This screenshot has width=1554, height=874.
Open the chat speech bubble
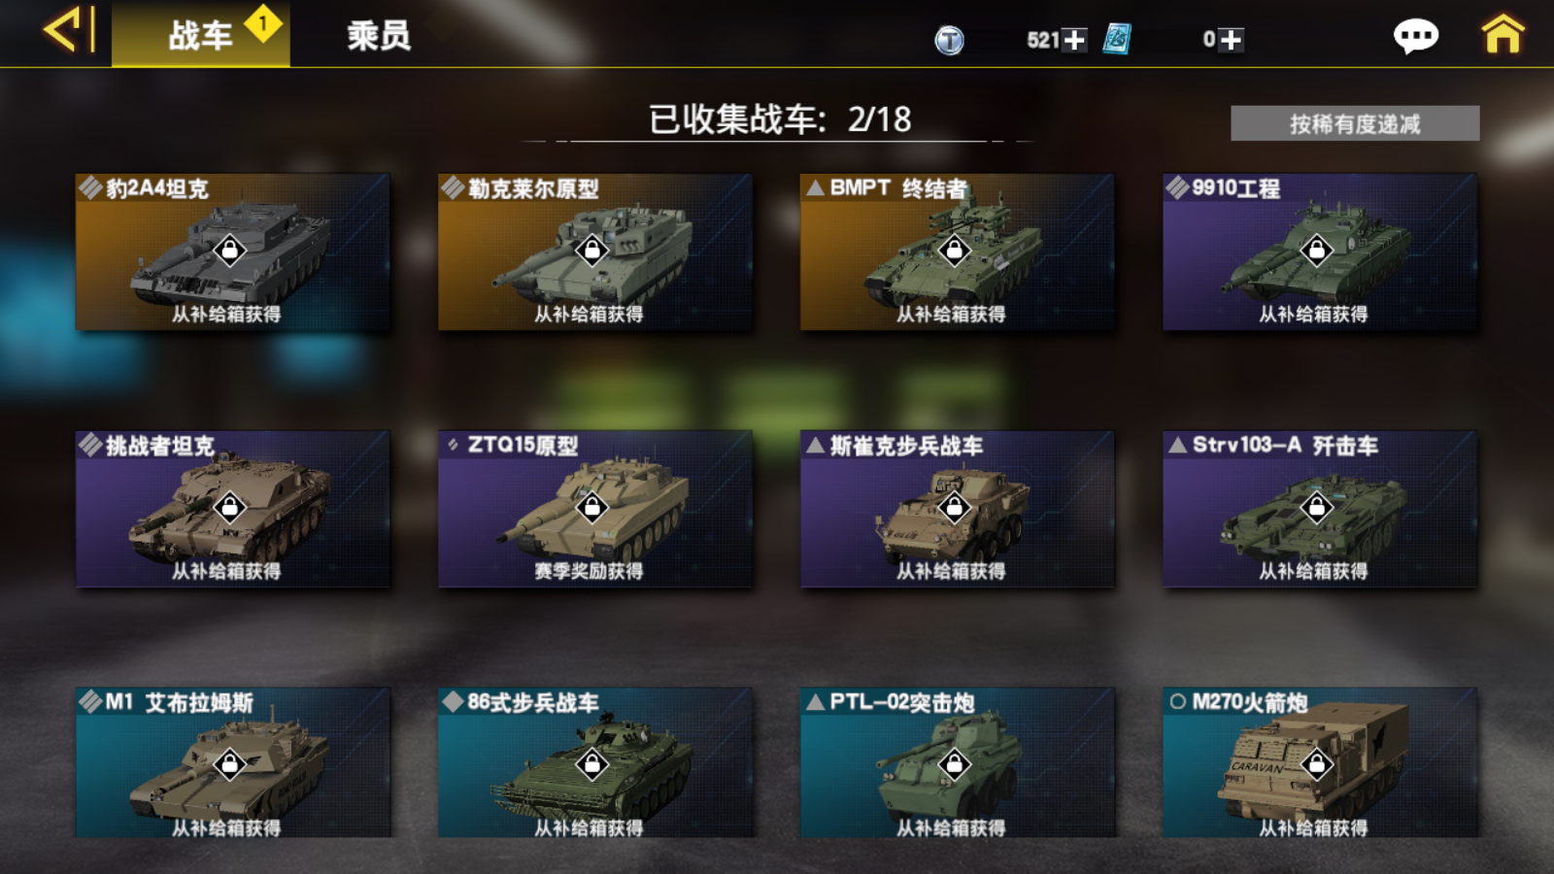point(1415,36)
